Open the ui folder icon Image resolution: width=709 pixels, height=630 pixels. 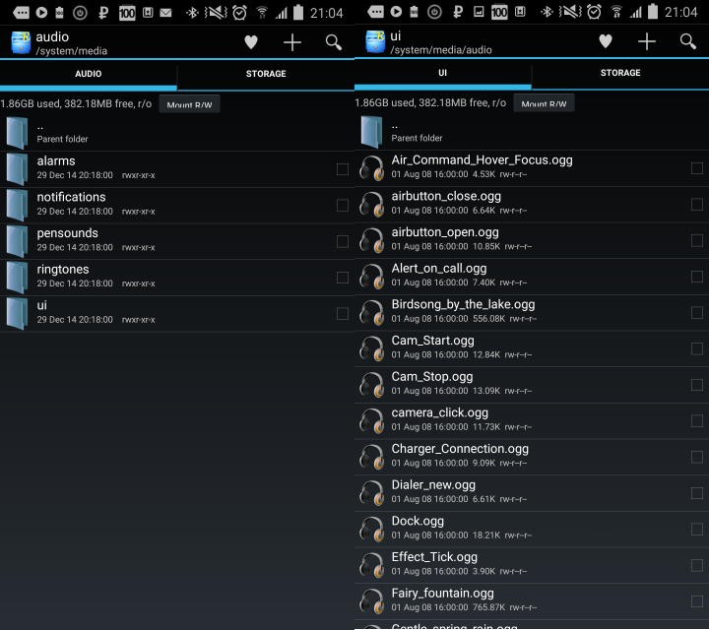(x=18, y=314)
